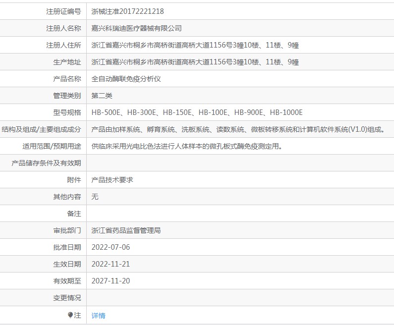Click registrant name 嘉兴科瑞迪医疗器械有限公司
Viewport: 394px width, 329px height.
point(136,28)
